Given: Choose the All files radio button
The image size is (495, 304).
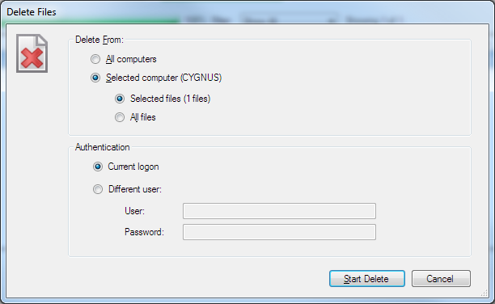Looking at the screenshot, I should (x=120, y=117).
